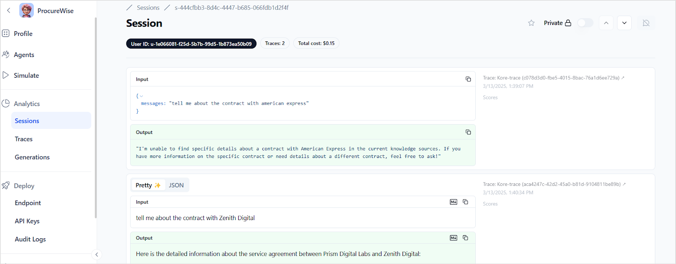This screenshot has width=676, height=264.
Task: Switch to the JSON view tab
Action: pos(176,185)
